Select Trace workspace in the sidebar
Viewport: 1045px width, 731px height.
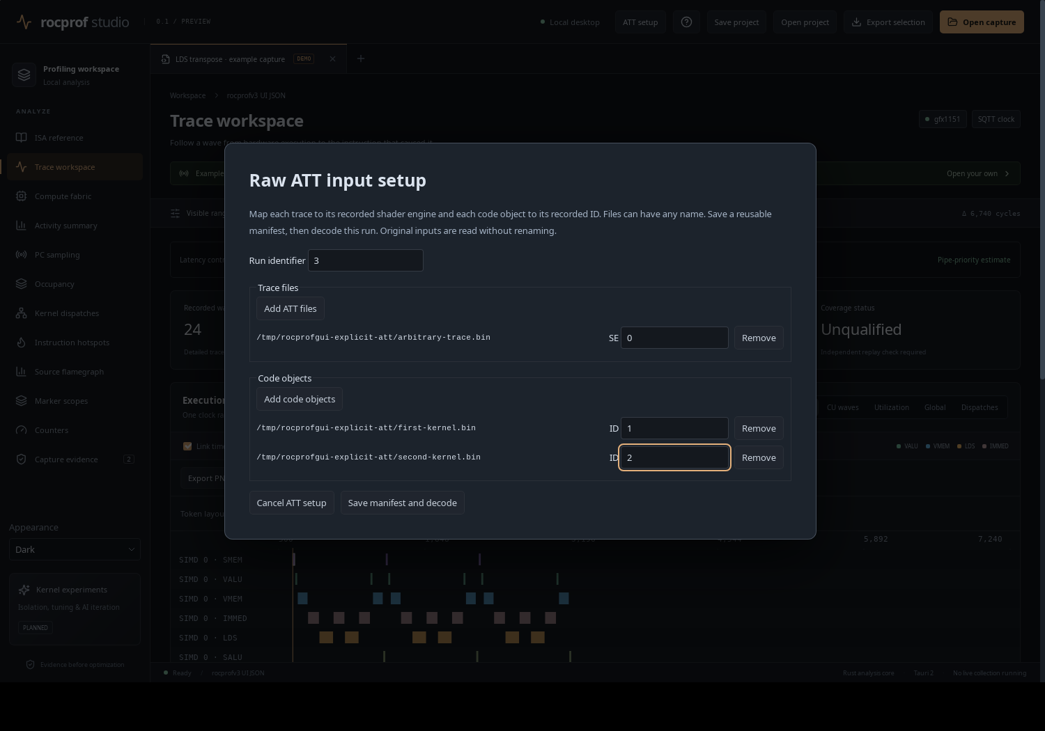click(x=75, y=167)
